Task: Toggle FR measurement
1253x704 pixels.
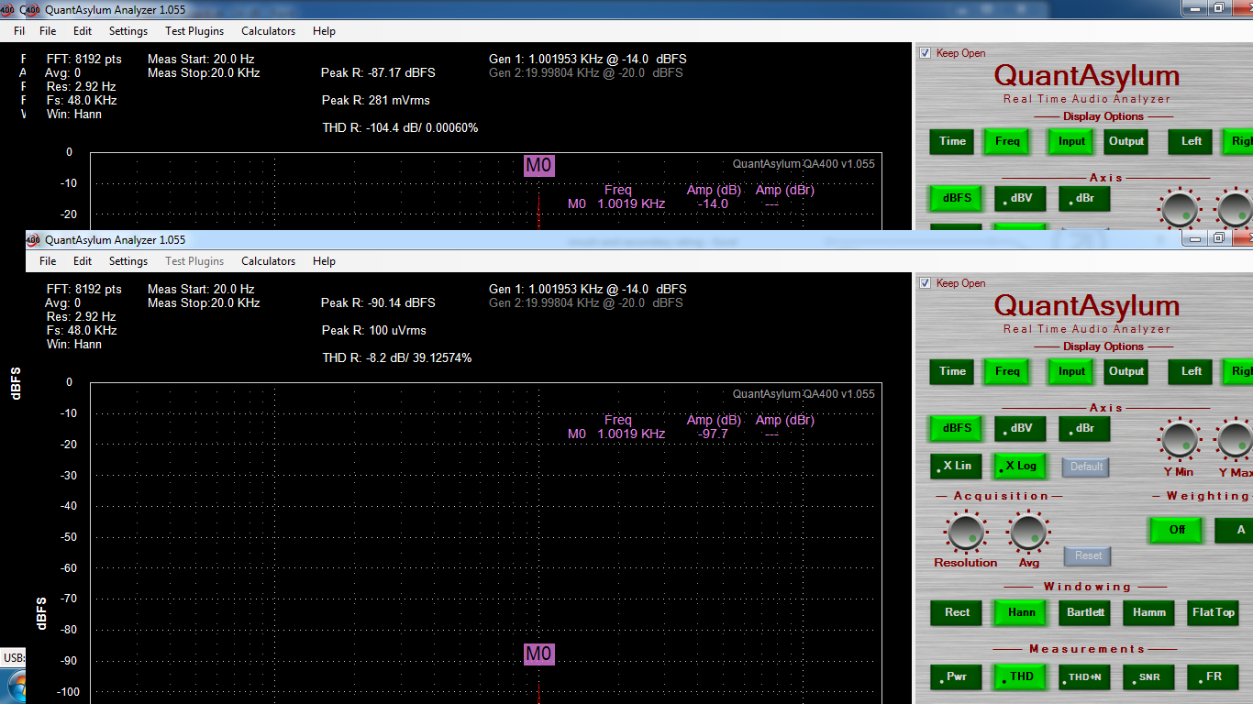Action: 1214,677
